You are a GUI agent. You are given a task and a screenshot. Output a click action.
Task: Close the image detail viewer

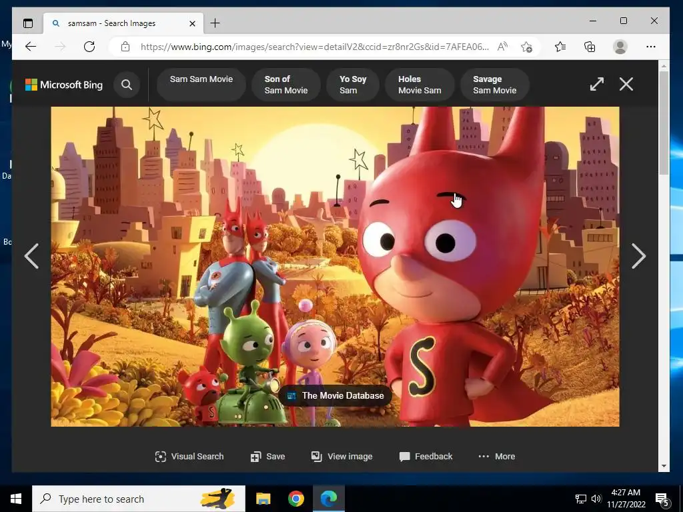tap(626, 84)
